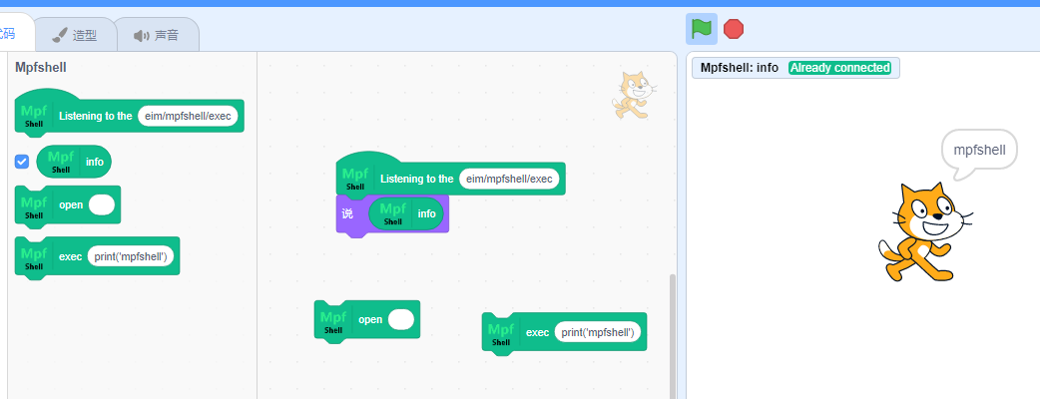Stop the project with red stop button
The height and width of the screenshot is (399, 1040).
point(734,29)
